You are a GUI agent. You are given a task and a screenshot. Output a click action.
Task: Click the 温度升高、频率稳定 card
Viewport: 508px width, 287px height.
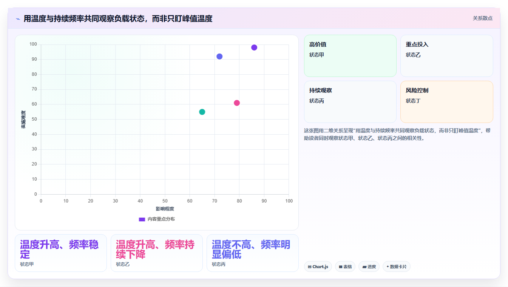click(x=61, y=253)
